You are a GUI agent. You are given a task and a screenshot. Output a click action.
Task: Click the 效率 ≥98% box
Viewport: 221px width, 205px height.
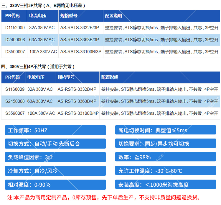point(165,157)
